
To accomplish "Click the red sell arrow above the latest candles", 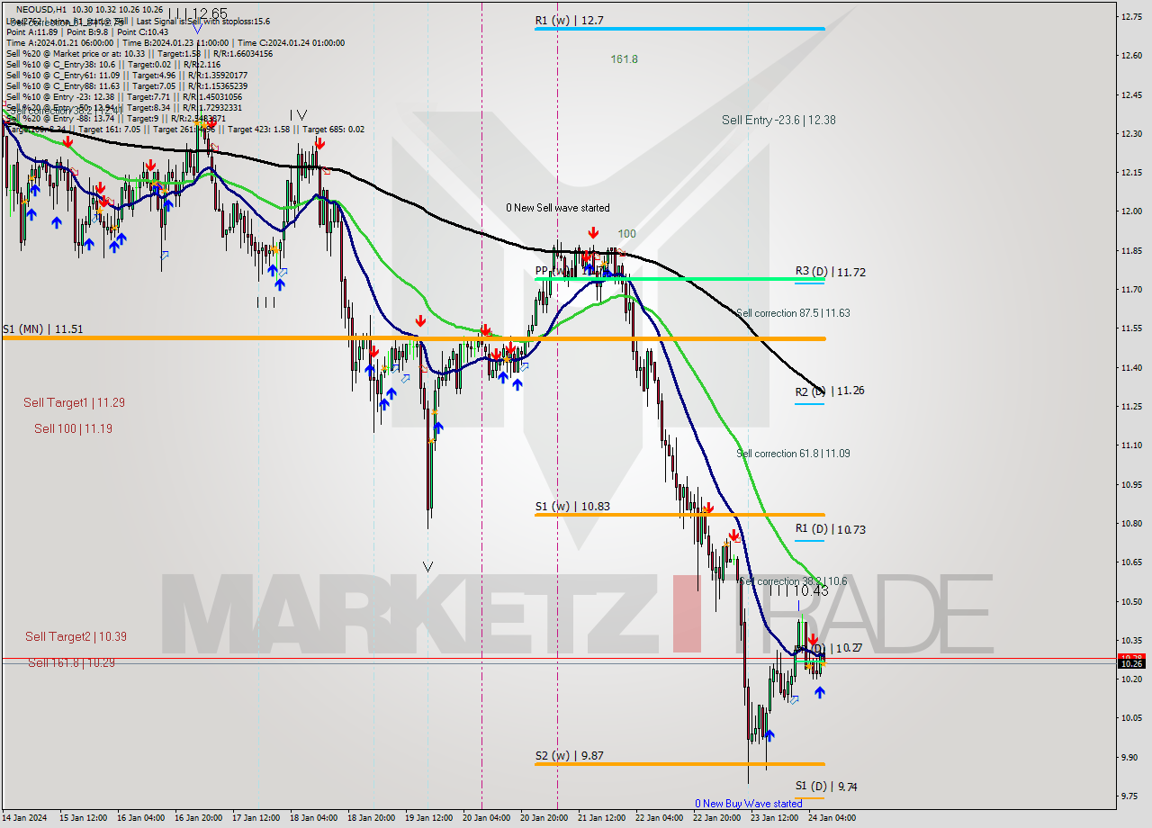I will [x=813, y=640].
